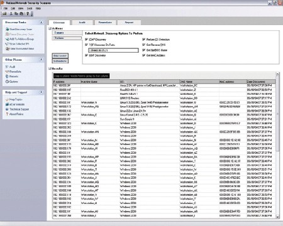The width and height of the screenshot is (283, 226).
Task: Toggle the UDP Discovery checkbox
Action: point(86,55)
